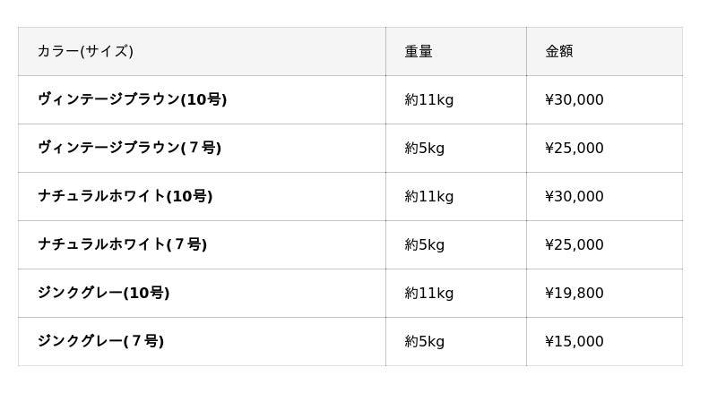Screen dimensions: 717x393
Task: Click the ¥15,000 price cell
Action: (574, 341)
